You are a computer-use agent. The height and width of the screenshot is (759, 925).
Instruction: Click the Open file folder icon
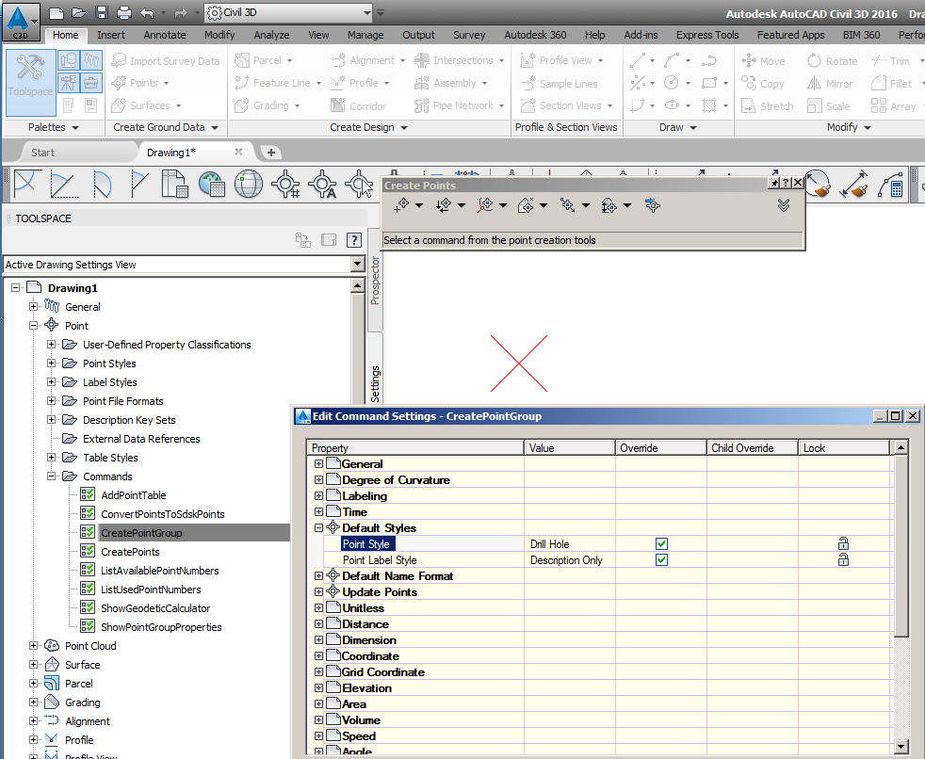coord(78,12)
